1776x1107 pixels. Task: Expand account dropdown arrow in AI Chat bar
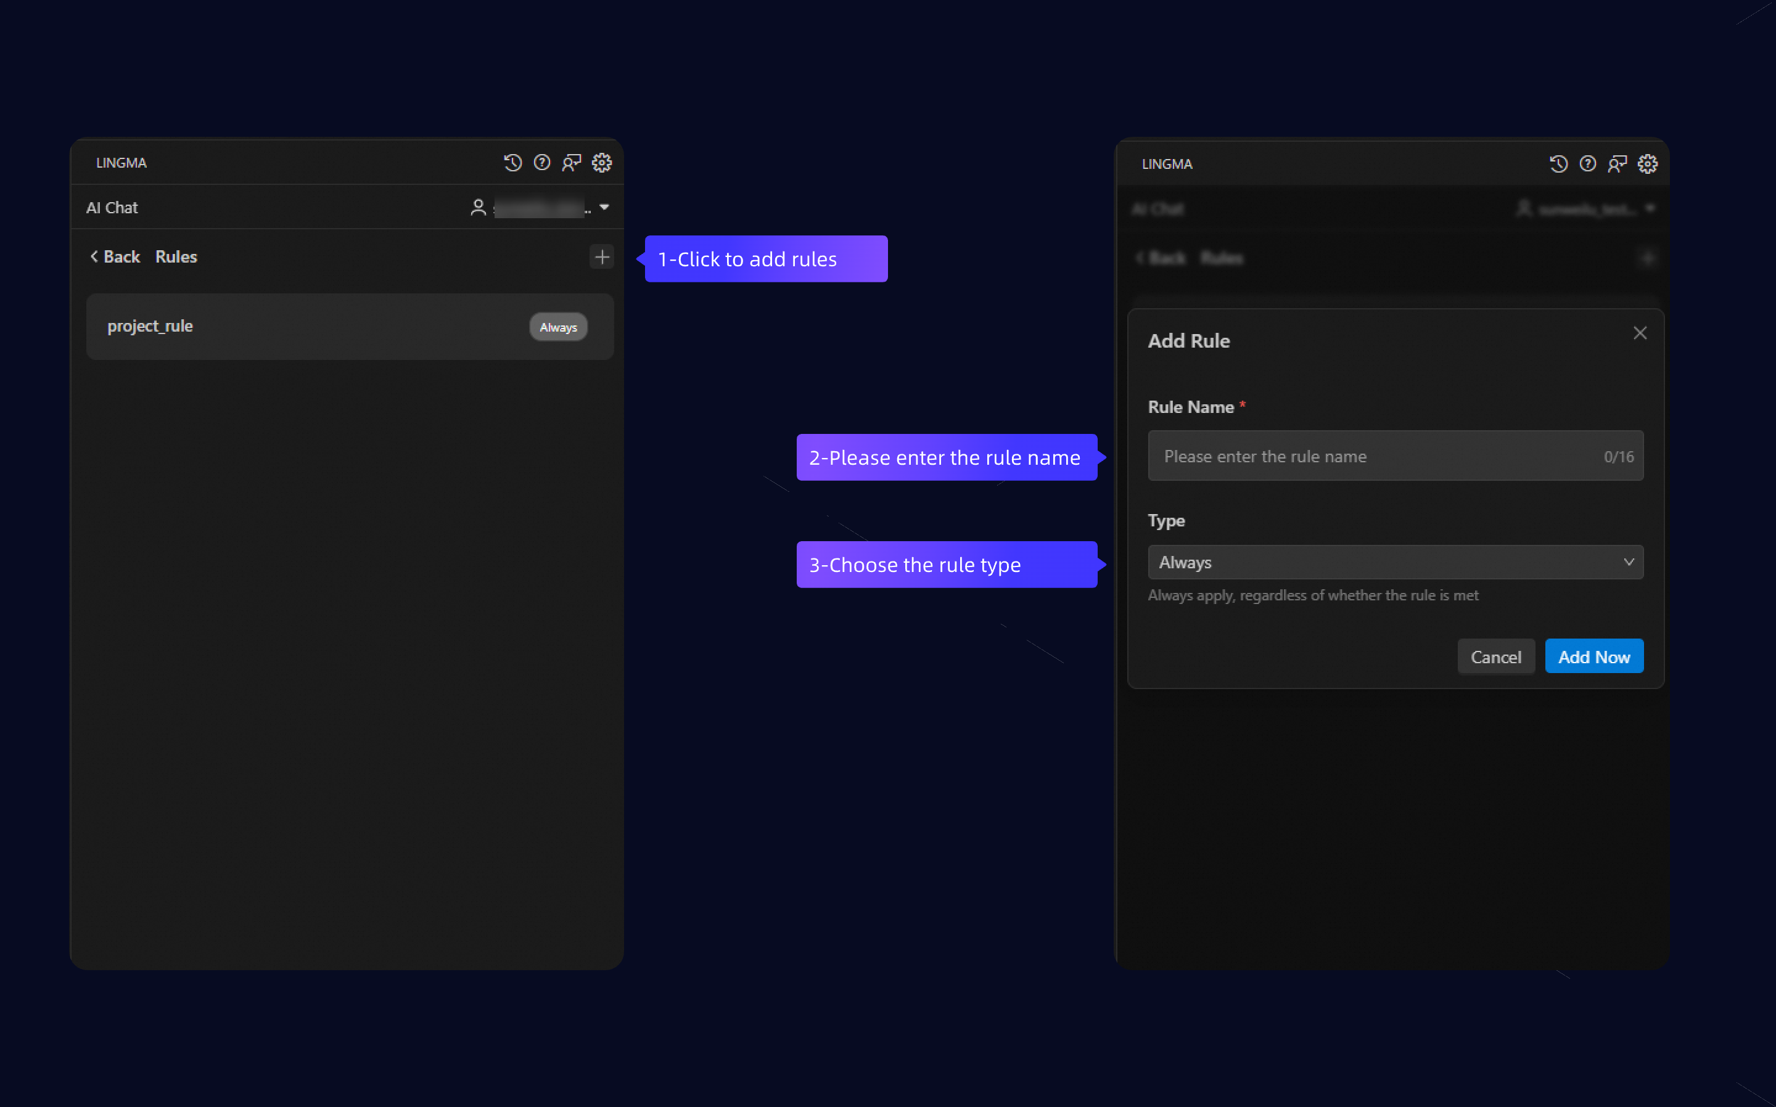[604, 207]
